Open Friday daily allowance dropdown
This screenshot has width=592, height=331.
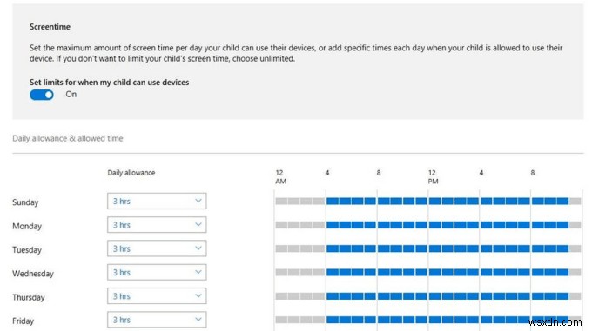157,320
